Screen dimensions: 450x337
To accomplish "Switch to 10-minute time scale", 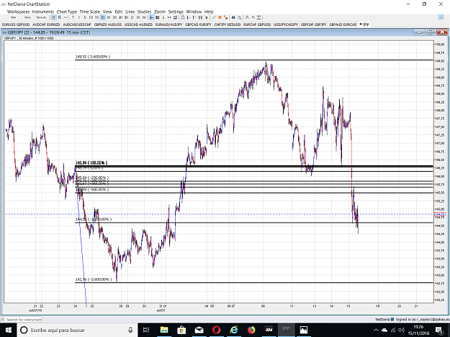I will pyautogui.click(x=91, y=17).
